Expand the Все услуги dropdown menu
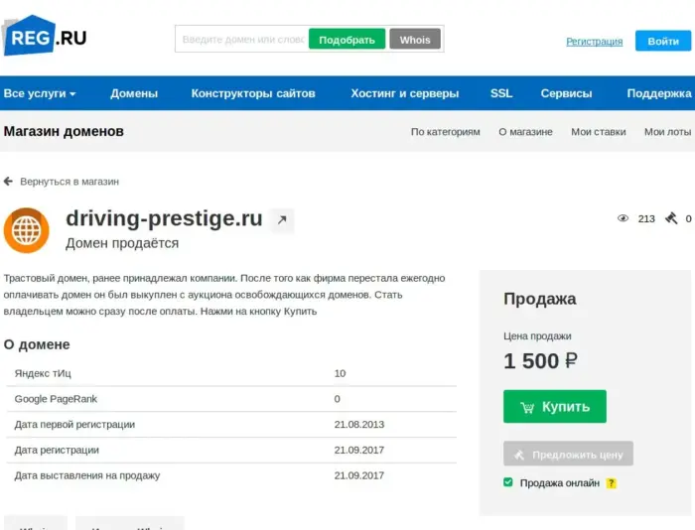The image size is (695, 530). 40,93
